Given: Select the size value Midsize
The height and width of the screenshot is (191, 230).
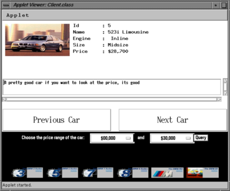Looking at the screenshot, I should click(118, 45).
